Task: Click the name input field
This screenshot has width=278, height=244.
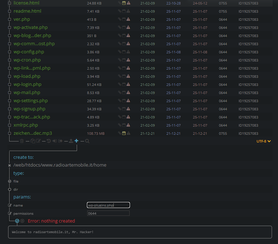Action: pos(108,205)
